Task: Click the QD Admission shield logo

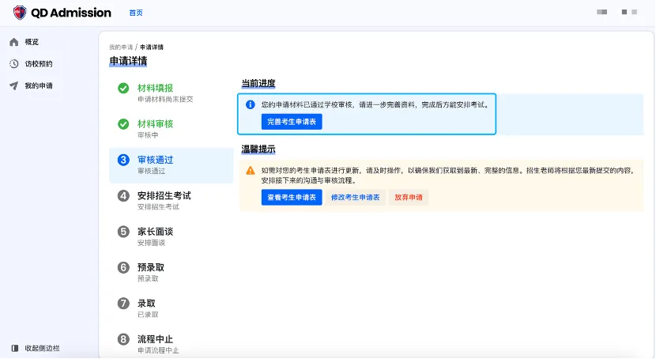Action: pos(20,13)
